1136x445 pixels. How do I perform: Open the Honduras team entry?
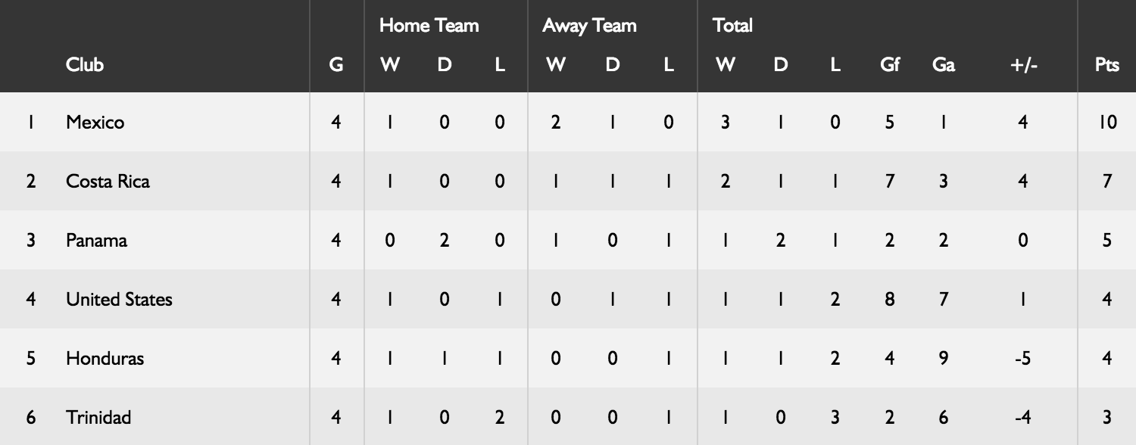[105, 358]
